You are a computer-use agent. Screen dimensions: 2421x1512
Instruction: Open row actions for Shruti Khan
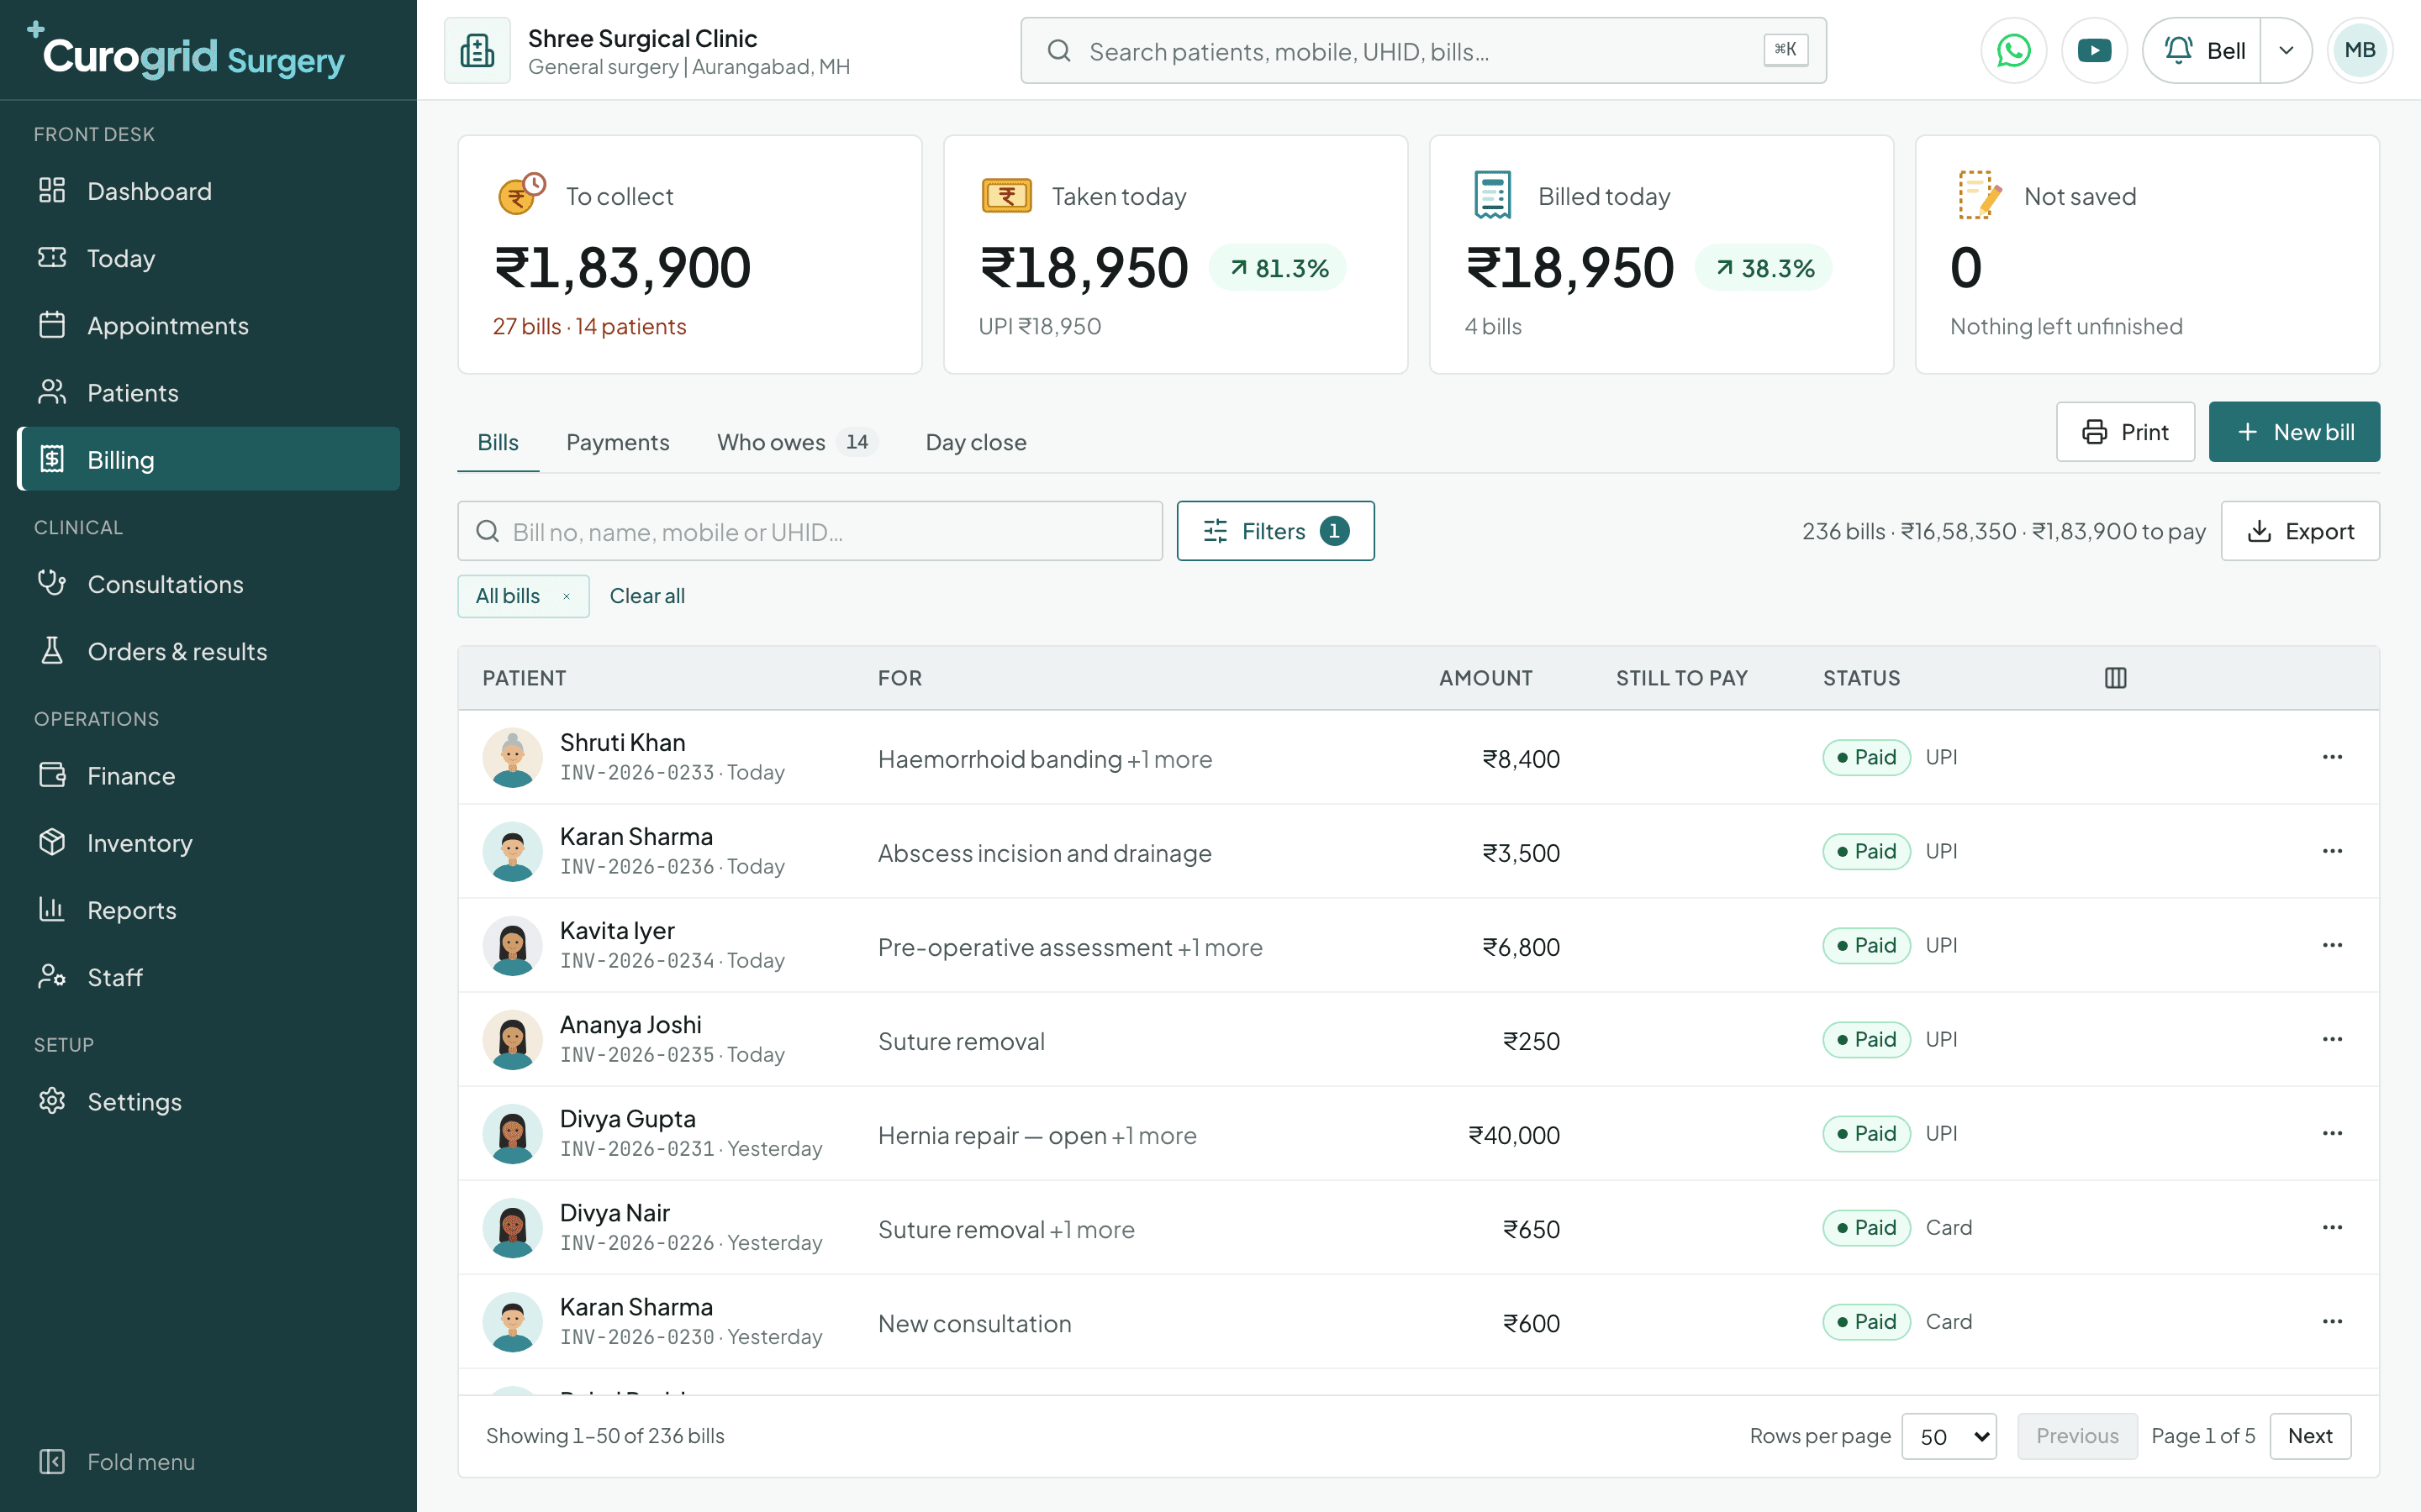[x=2332, y=757]
